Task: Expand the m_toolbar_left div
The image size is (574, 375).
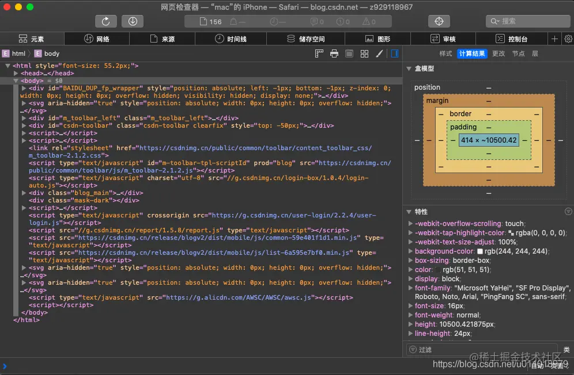Action: pos(24,118)
